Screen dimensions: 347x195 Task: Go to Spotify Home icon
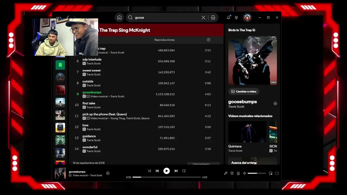[119, 18]
